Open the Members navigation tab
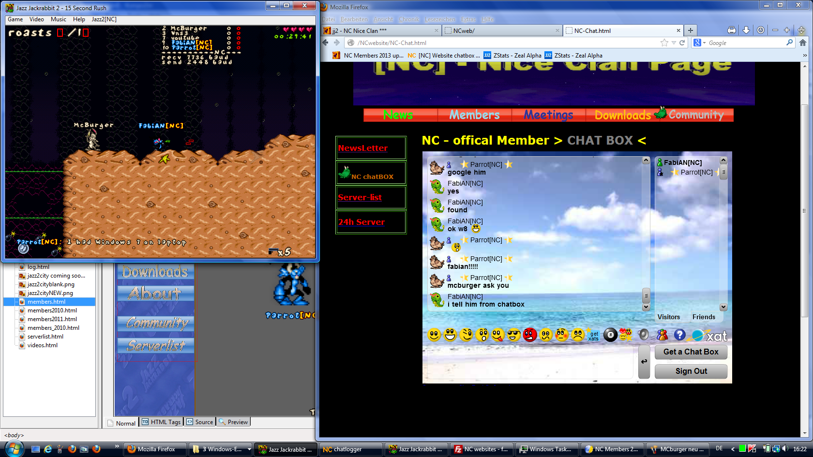This screenshot has height=457, width=813. 474,115
